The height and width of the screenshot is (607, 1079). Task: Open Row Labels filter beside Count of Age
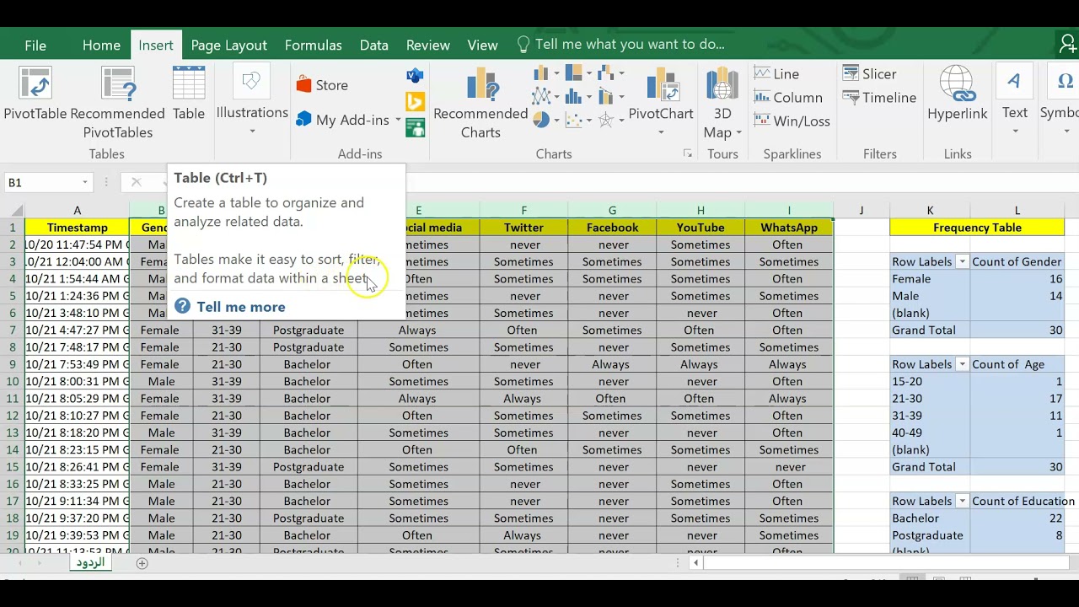pos(962,364)
